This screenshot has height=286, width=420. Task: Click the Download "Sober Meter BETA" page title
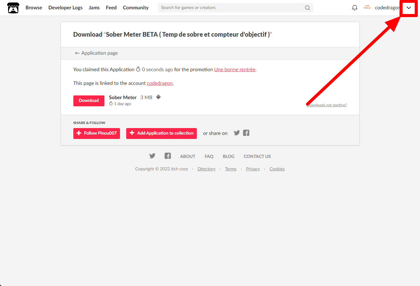(x=173, y=35)
